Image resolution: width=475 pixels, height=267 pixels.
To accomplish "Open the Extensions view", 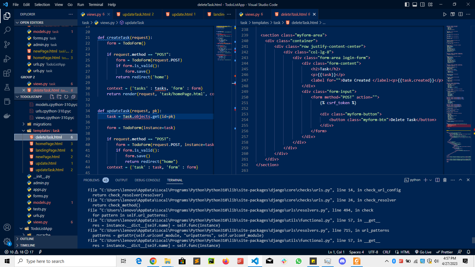I will coord(7,73).
